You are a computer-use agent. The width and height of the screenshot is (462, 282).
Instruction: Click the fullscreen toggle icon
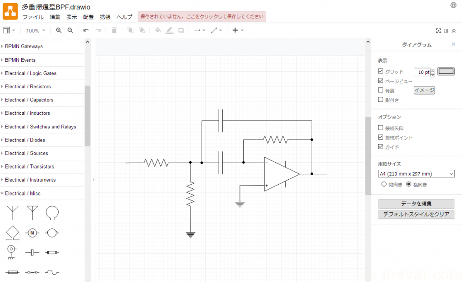[439, 31]
